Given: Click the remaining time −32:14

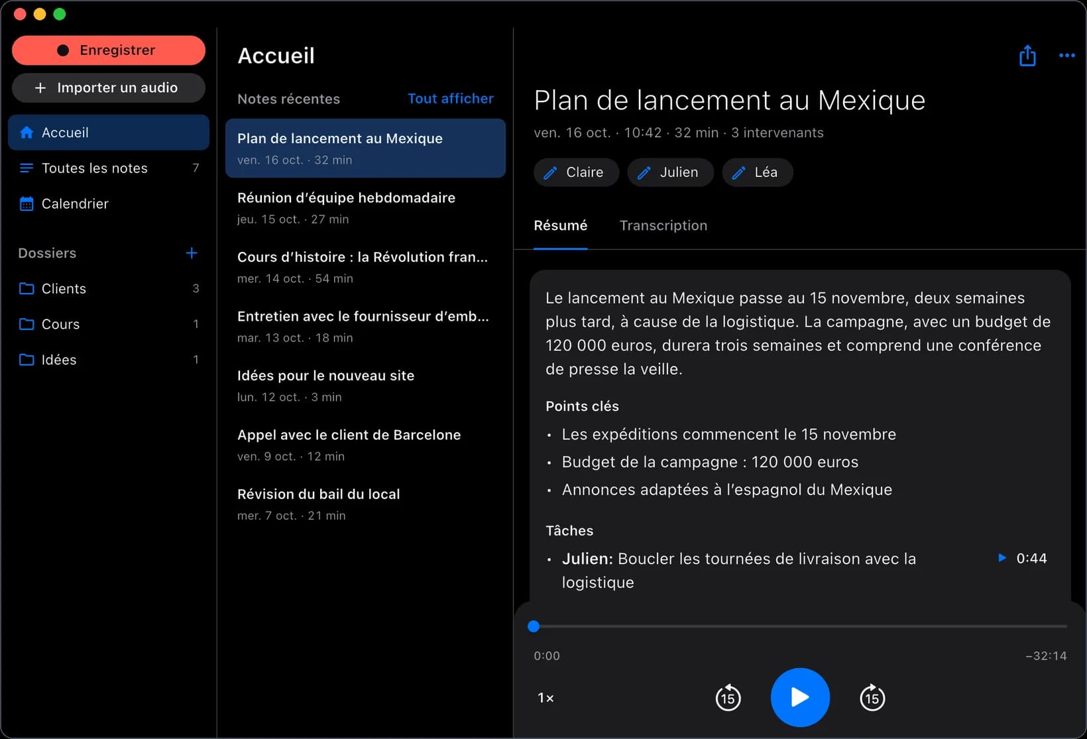Looking at the screenshot, I should coord(1046,655).
